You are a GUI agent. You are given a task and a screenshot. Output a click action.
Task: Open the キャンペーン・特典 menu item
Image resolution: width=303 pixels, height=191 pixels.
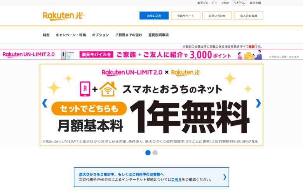[71, 35]
